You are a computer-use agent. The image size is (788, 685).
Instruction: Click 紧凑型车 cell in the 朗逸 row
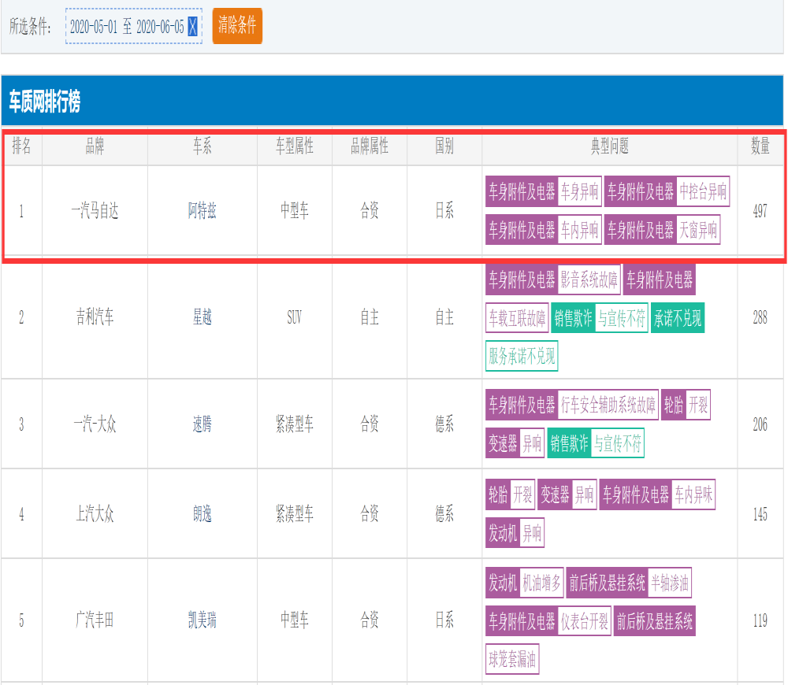pos(295,513)
